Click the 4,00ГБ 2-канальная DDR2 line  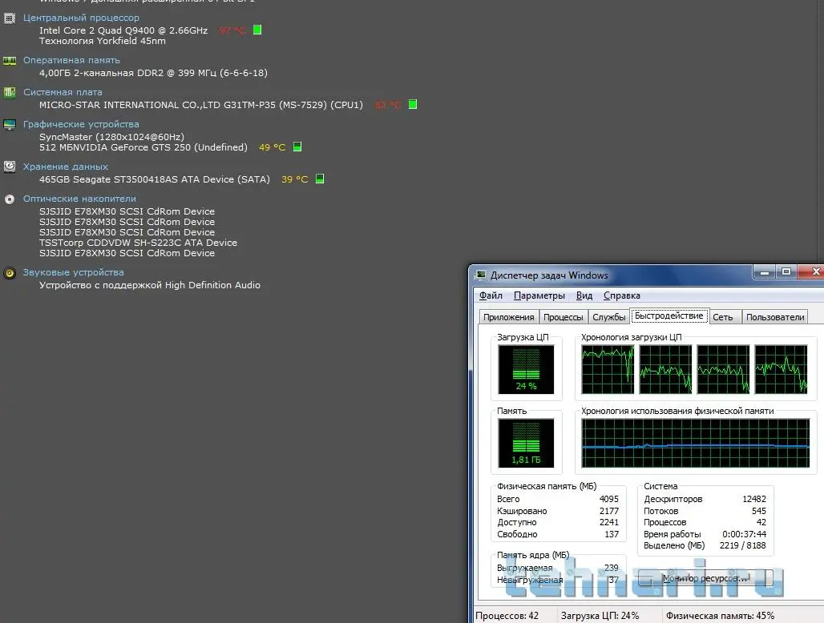[x=153, y=73]
